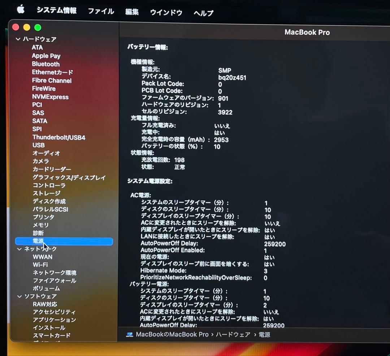Select WWAN in the sidebar
This screenshot has width=390, height=356.
click(x=43, y=257)
